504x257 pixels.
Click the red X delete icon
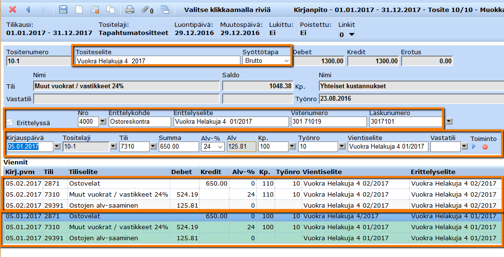point(13,9)
